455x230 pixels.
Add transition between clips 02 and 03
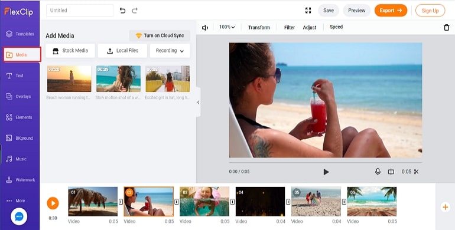coord(177,202)
